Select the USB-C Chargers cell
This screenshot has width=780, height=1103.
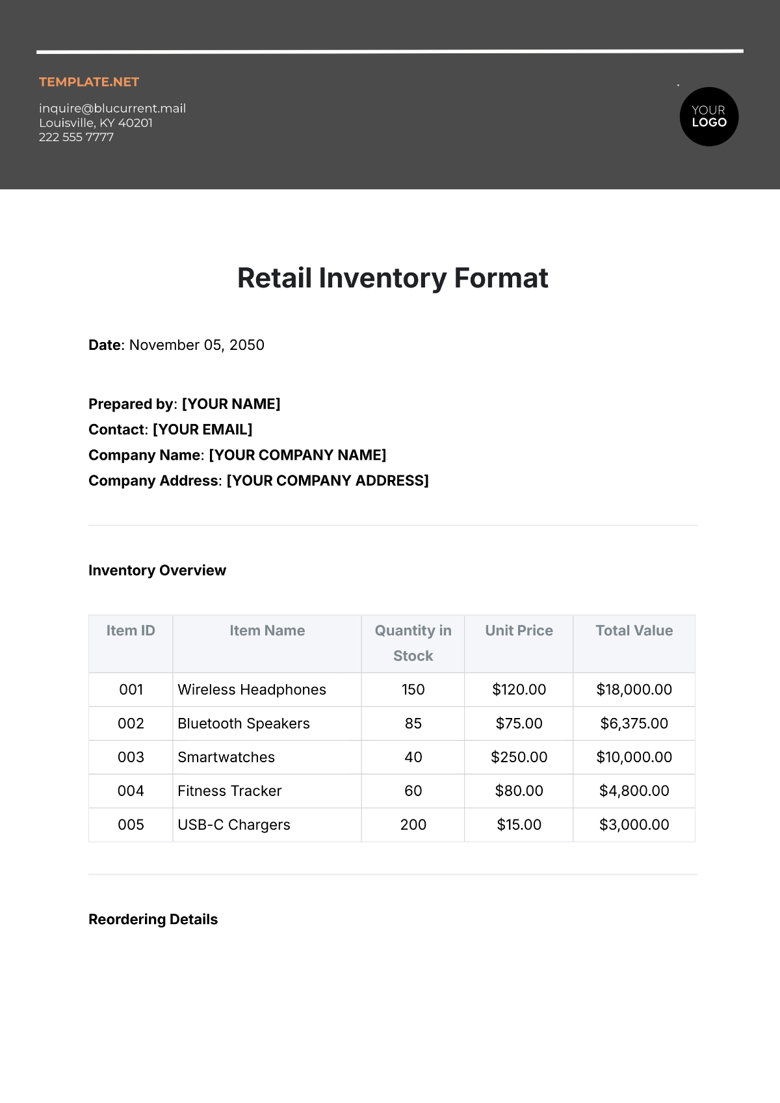pyautogui.click(x=267, y=825)
